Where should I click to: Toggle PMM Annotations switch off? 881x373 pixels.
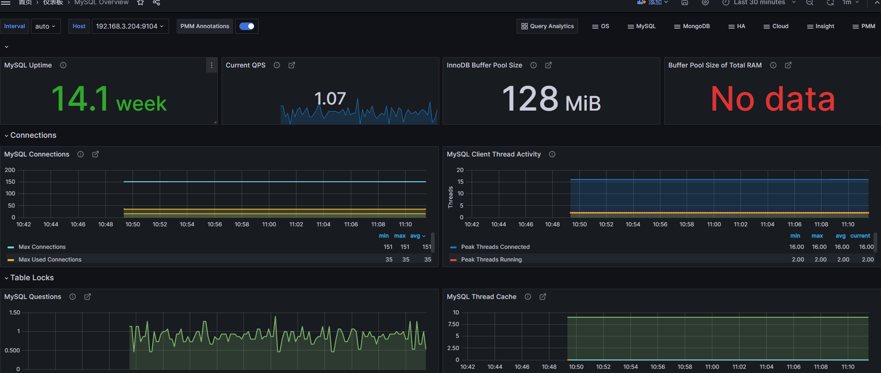coord(247,26)
